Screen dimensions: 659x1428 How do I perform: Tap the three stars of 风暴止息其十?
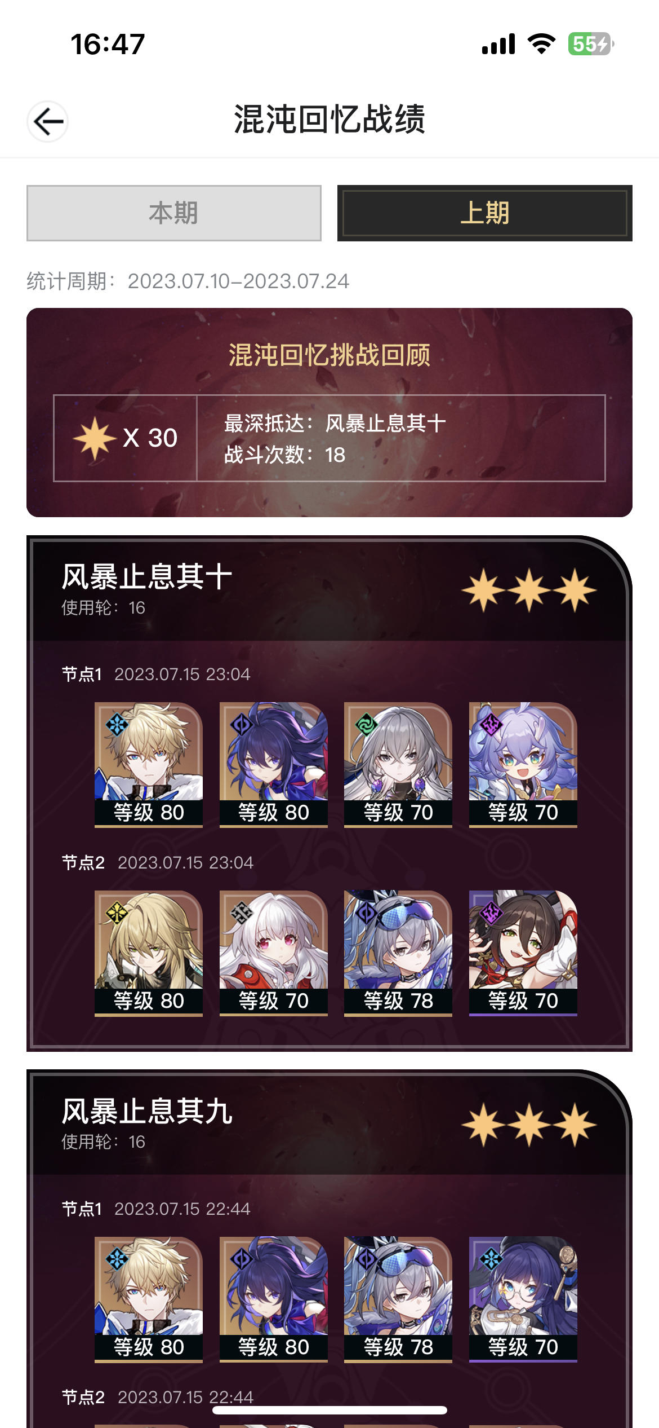[529, 590]
